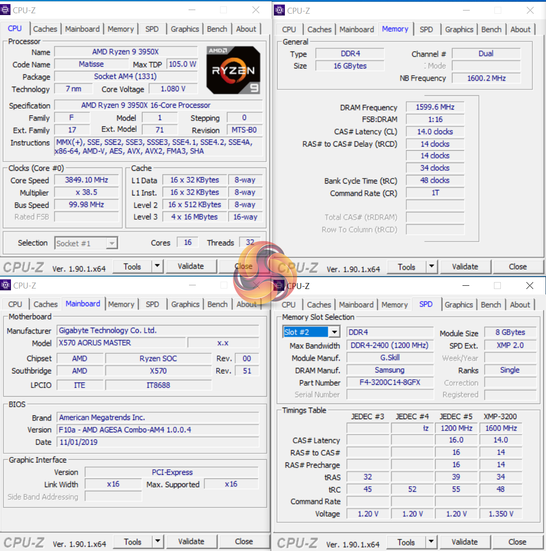Click the XMP-3200 voltage value 1.350 V

pyautogui.click(x=501, y=514)
